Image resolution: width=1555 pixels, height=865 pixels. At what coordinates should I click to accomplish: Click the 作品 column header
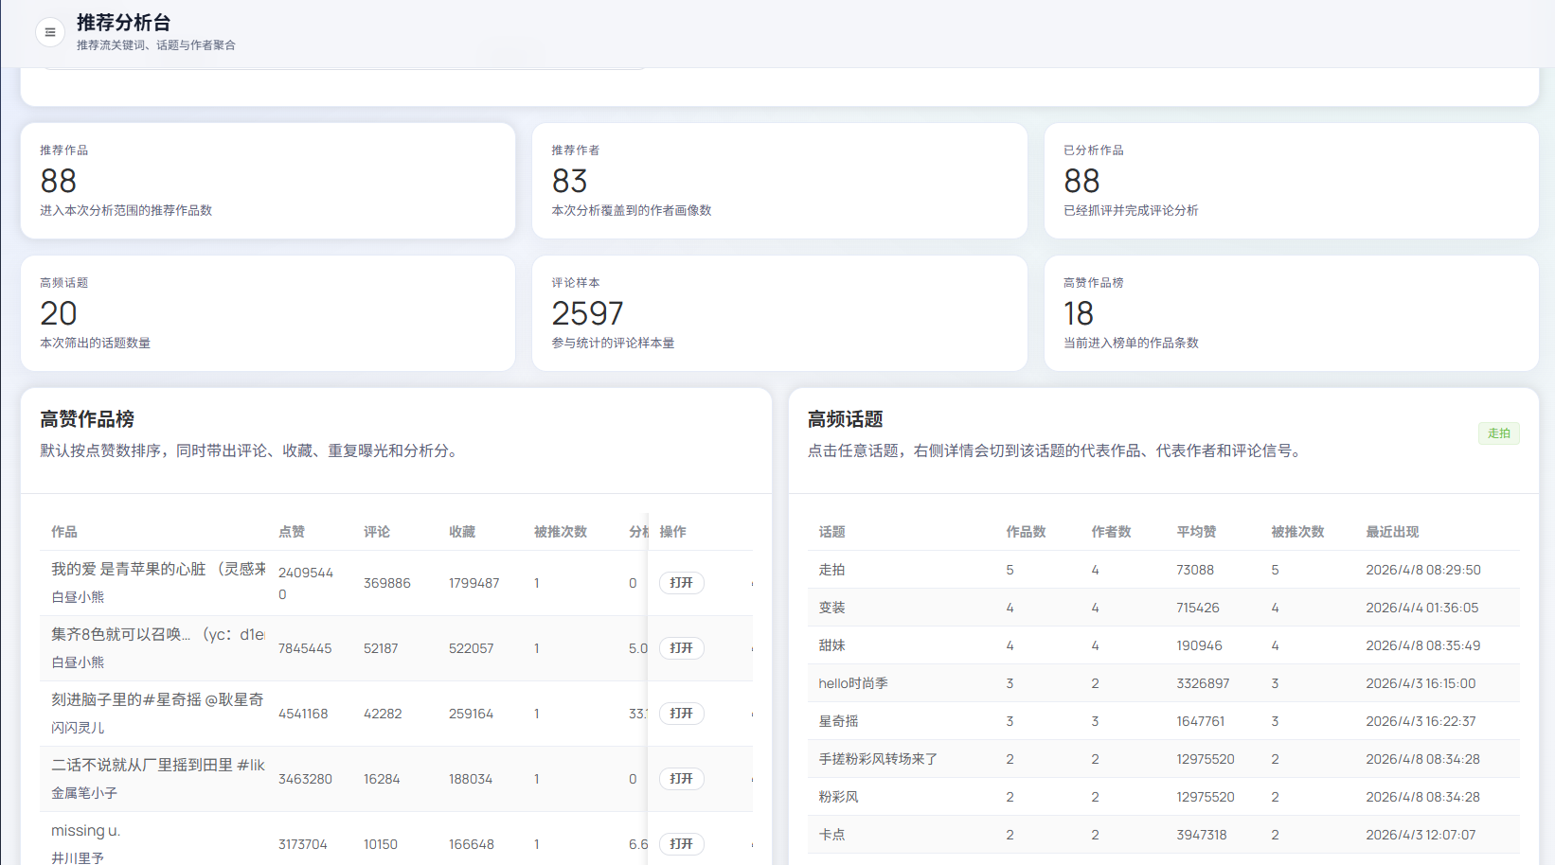pos(64,532)
